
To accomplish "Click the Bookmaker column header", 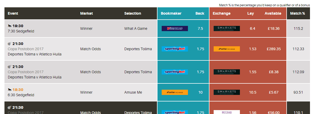I will pos(171,13).
